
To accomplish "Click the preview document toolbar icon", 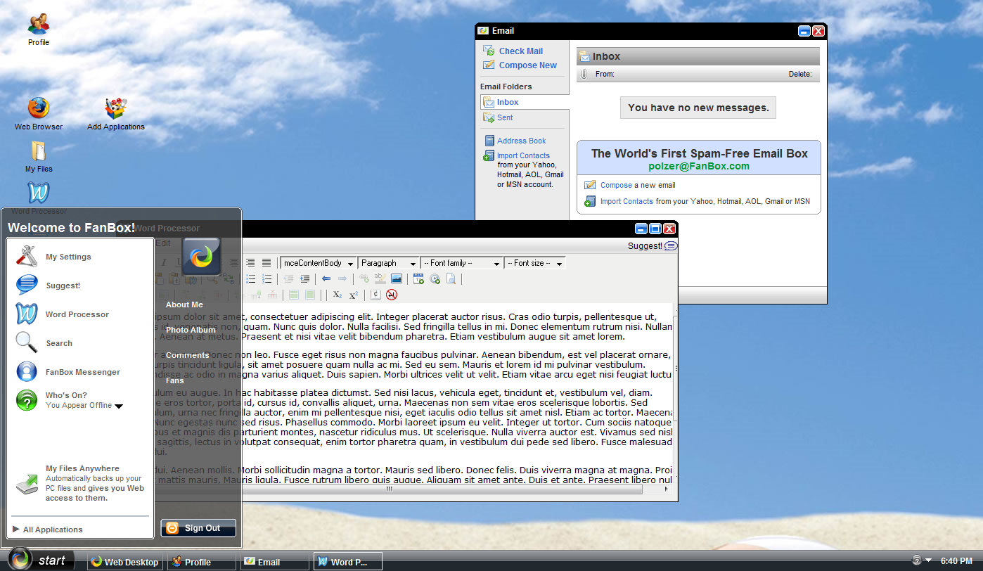I will (451, 279).
